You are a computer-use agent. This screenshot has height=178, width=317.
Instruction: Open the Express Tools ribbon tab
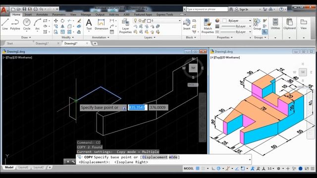(x=164, y=14)
